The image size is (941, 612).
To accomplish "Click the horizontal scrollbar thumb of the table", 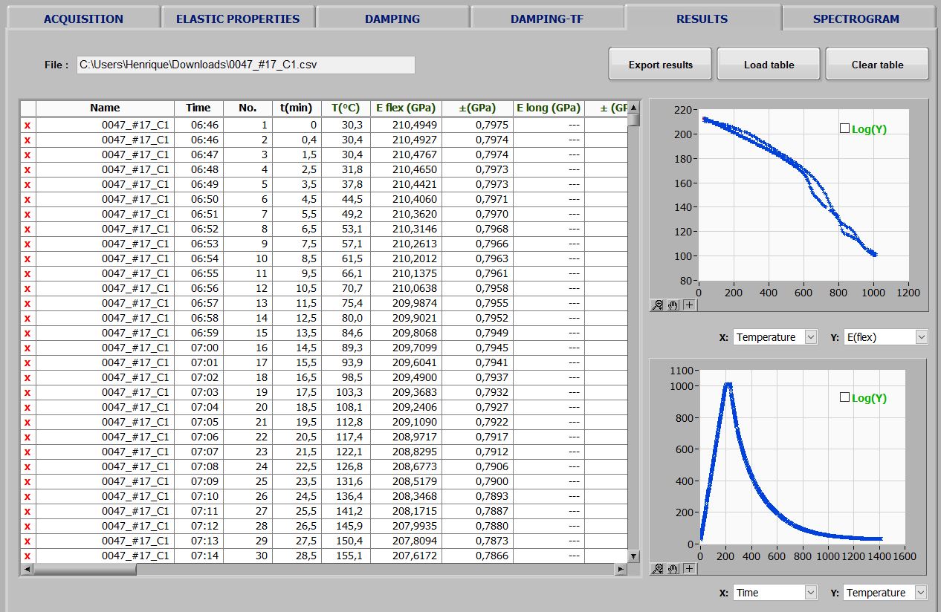I will (85, 570).
